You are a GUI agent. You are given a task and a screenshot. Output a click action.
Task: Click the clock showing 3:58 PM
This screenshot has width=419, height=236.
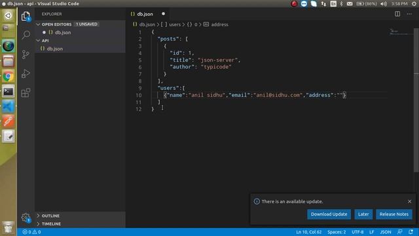tap(399, 4)
